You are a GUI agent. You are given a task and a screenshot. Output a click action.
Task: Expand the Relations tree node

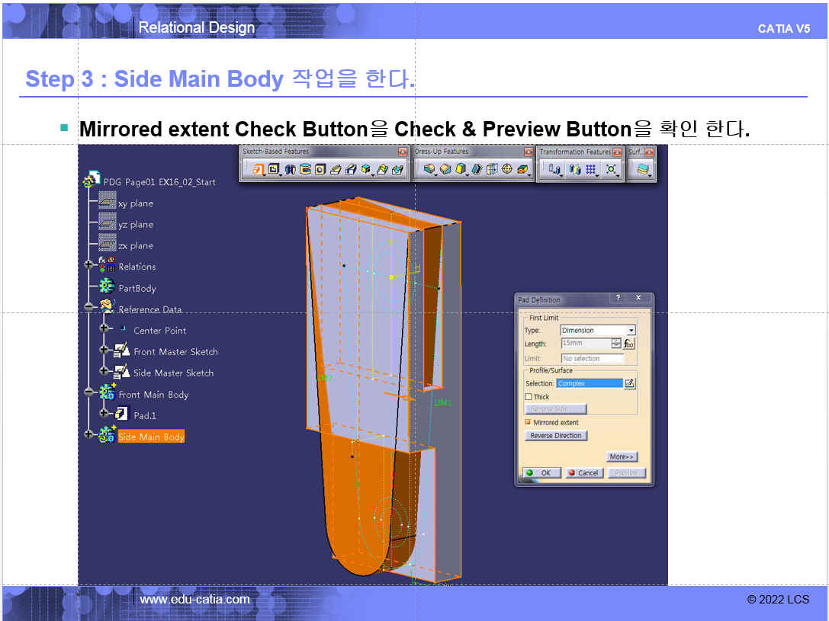88,264
